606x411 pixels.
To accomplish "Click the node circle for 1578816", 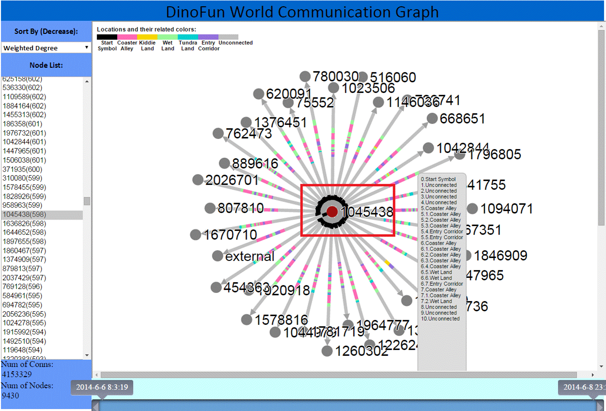I will coord(246,320).
